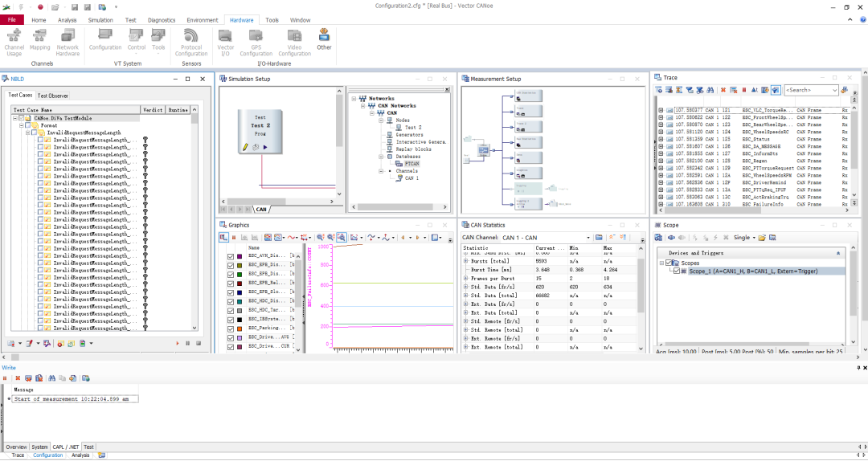Open Vector I/O configuration
This screenshot has height=461, width=868.
225,43
